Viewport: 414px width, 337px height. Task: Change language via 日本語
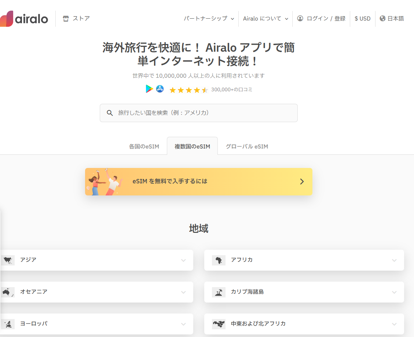[396, 18]
